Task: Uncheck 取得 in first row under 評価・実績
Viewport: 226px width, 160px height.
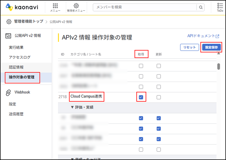Action: click(x=141, y=118)
